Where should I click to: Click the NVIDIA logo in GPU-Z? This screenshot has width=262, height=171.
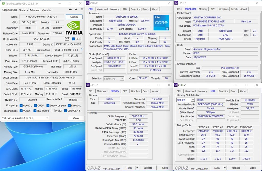(74, 28)
